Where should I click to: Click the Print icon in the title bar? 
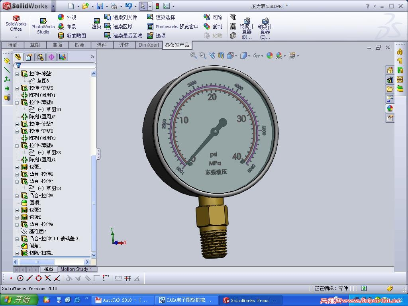(x=114, y=6)
